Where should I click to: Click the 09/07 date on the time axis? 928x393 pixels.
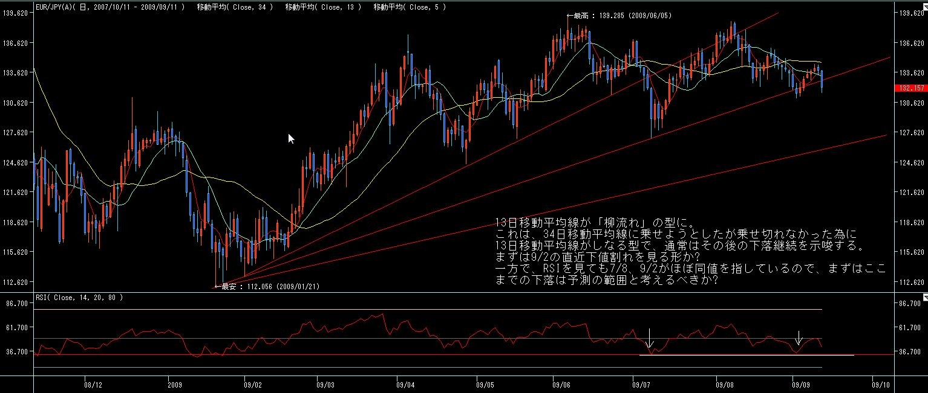[x=641, y=384]
